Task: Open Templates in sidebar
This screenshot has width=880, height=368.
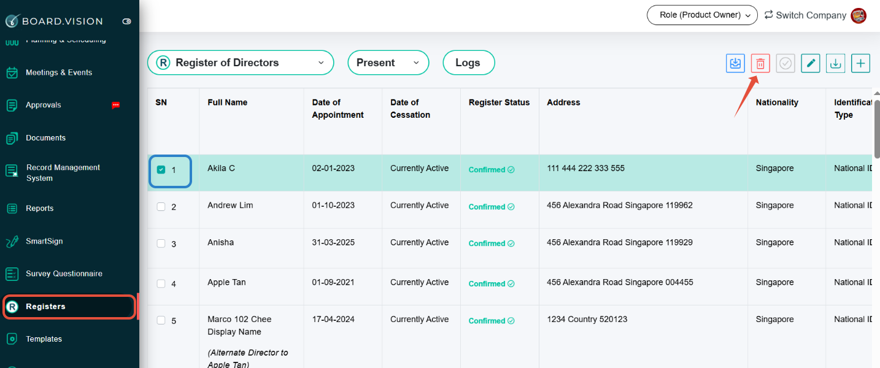Action: point(44,339)
